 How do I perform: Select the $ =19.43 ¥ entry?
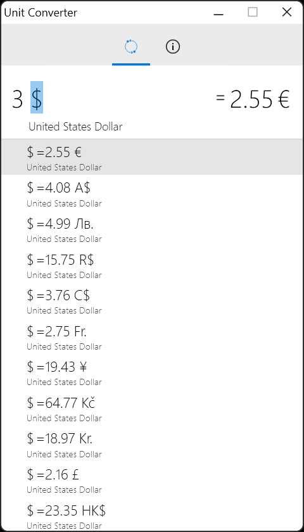(152, 372)
